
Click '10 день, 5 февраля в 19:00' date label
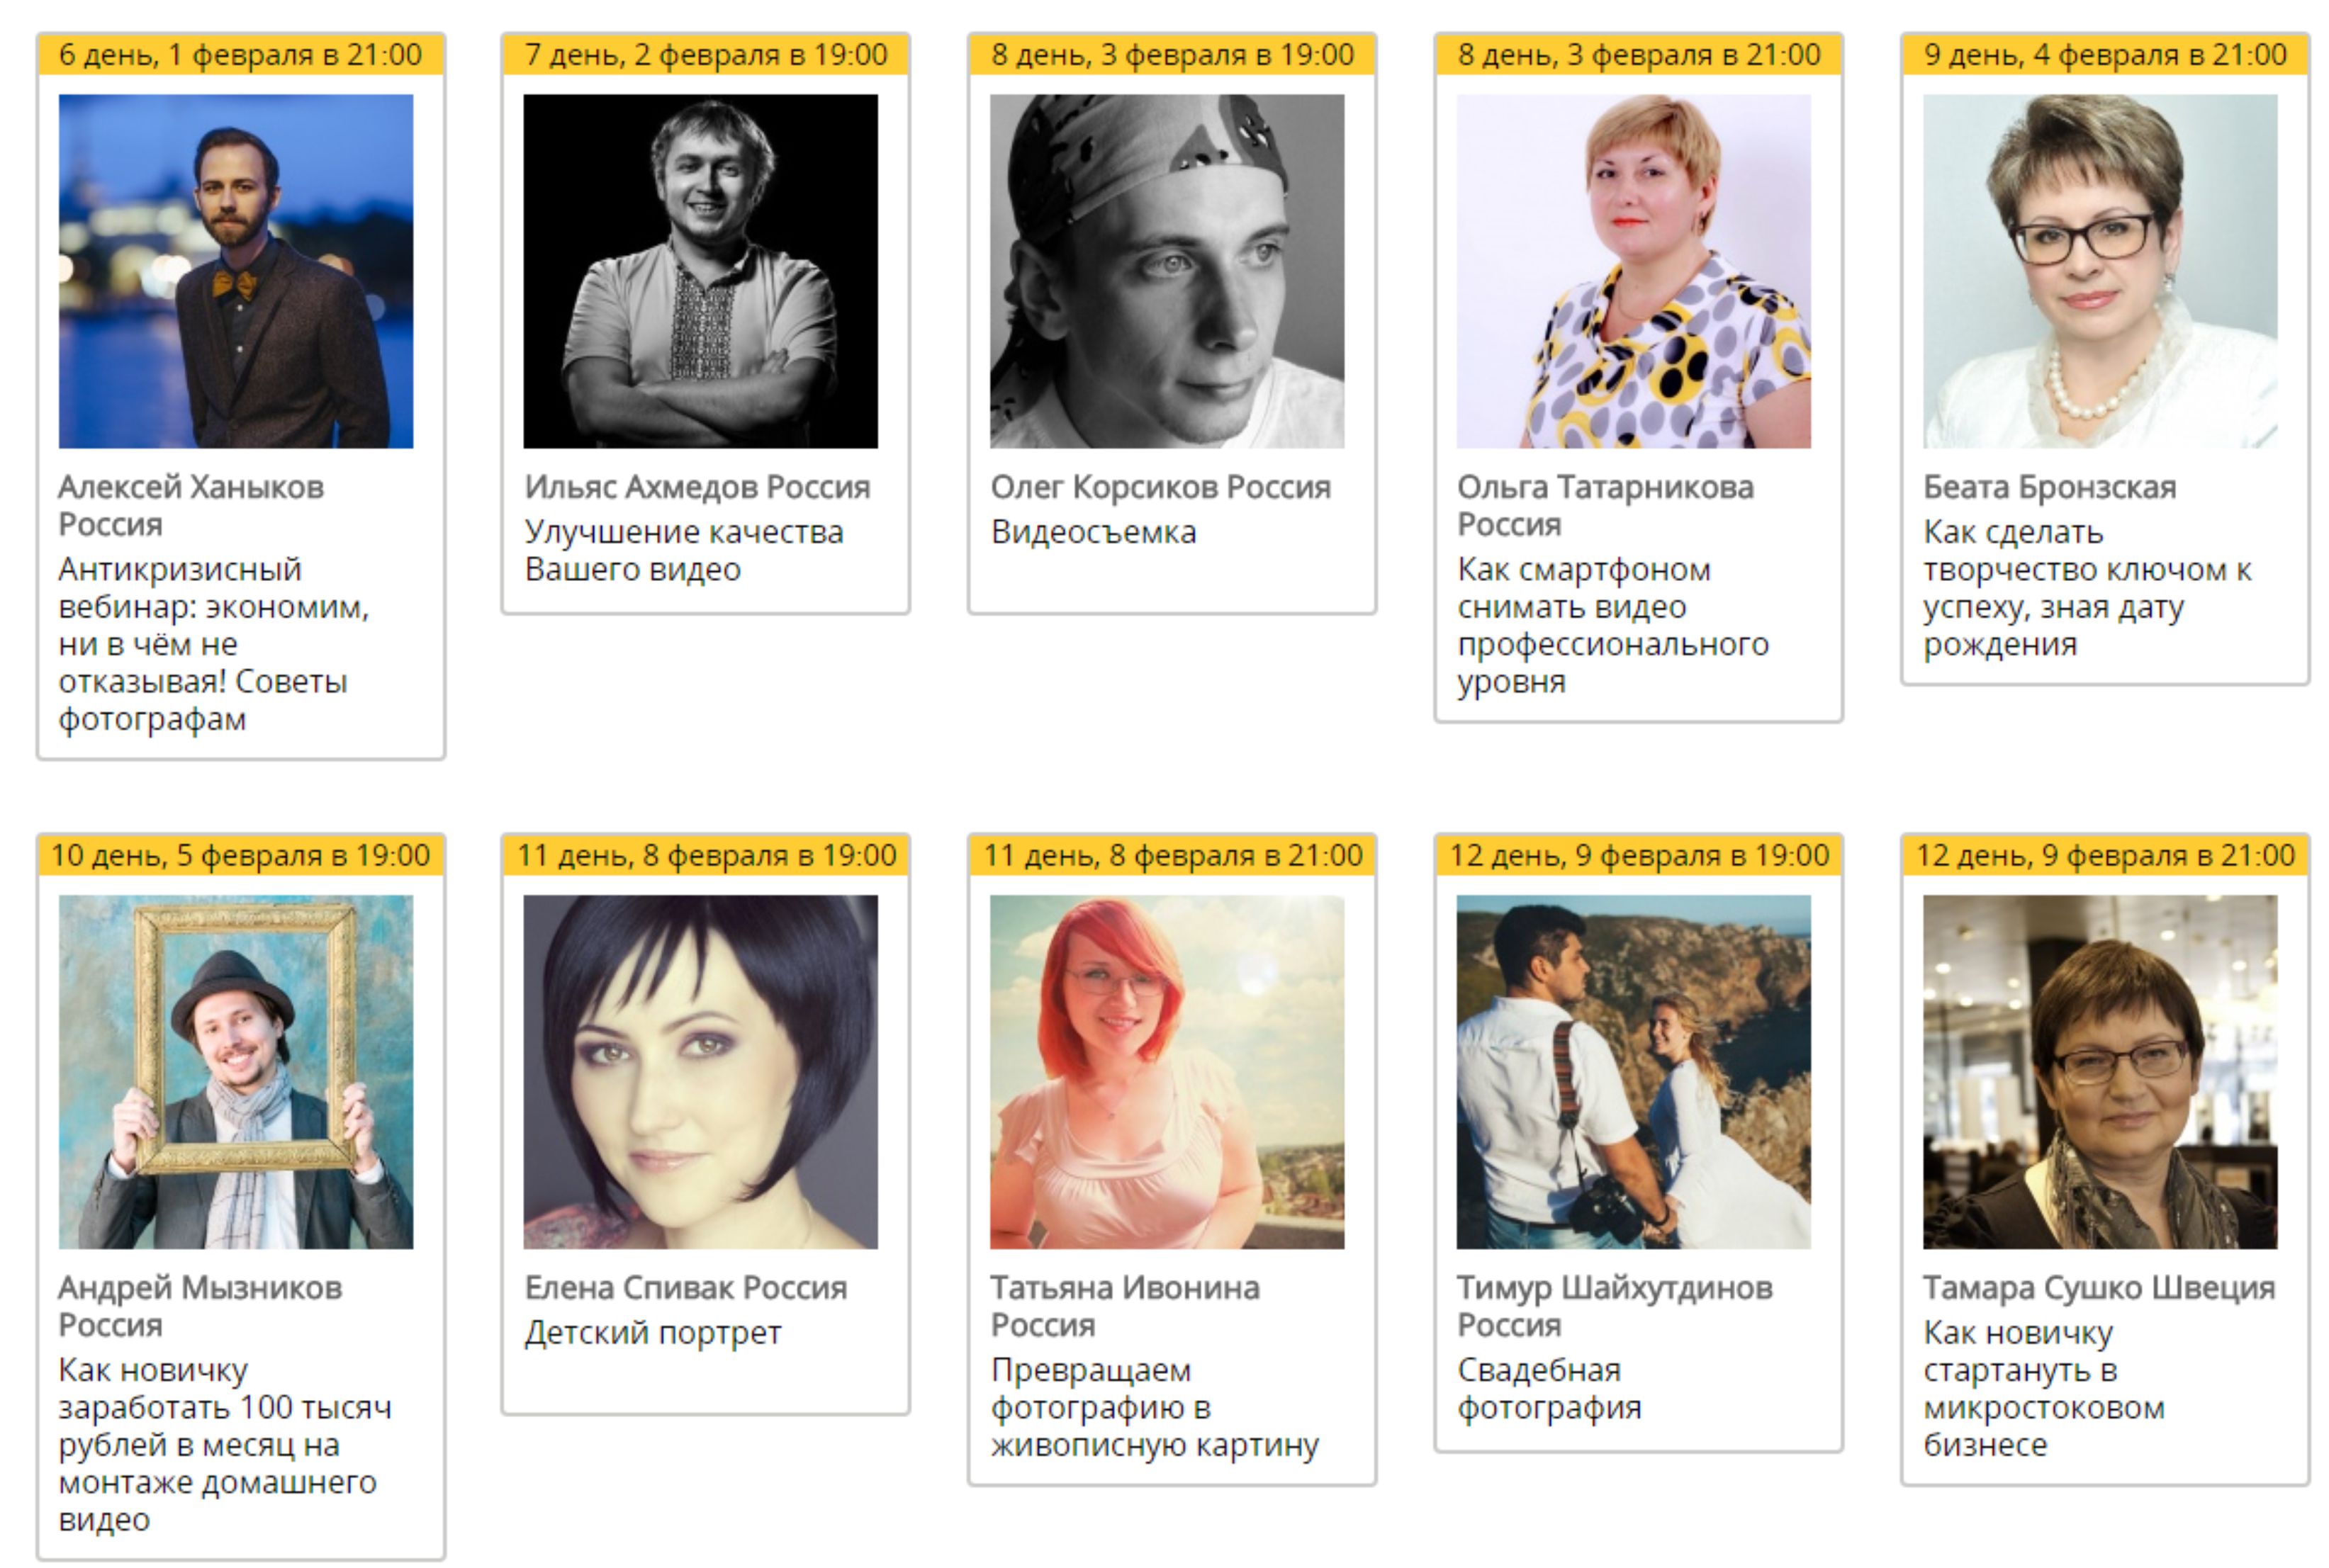[x=240, y=855]
